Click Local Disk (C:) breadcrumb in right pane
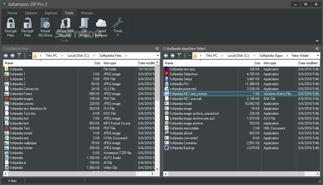The height and width of the screenshot is (185, 323). (x=238, y=56)
